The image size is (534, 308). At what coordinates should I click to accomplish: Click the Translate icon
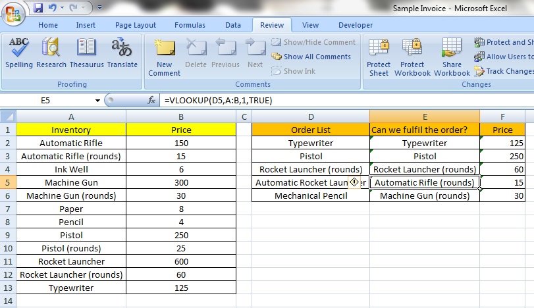point(122,53)
